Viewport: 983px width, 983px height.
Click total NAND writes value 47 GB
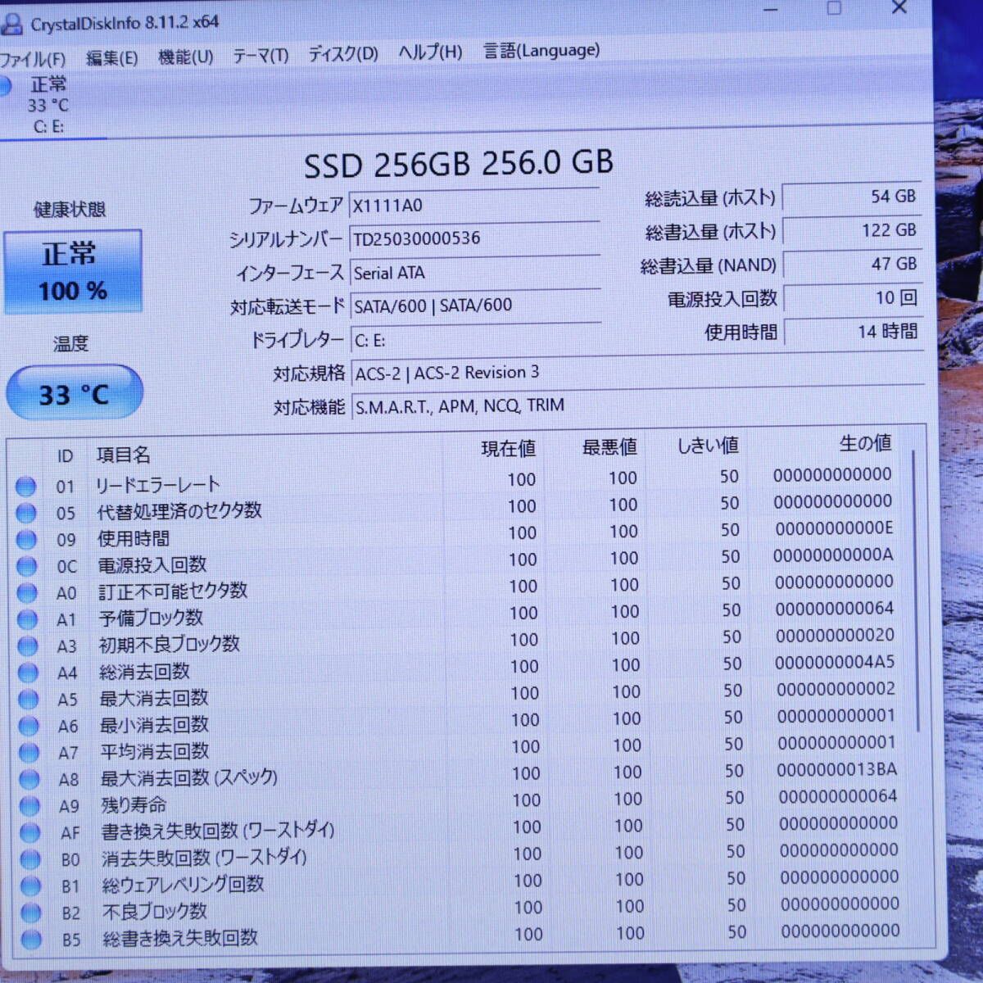point(853,265)
